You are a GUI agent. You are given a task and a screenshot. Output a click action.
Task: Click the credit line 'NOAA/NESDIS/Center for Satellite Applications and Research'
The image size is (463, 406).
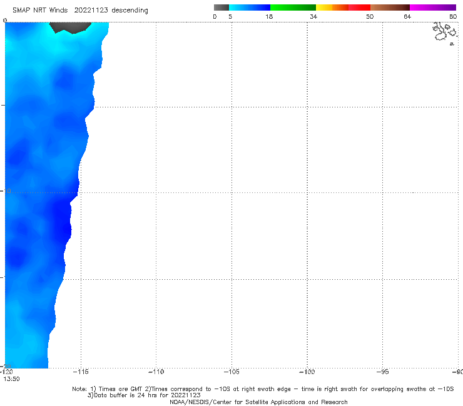[258, 402]
